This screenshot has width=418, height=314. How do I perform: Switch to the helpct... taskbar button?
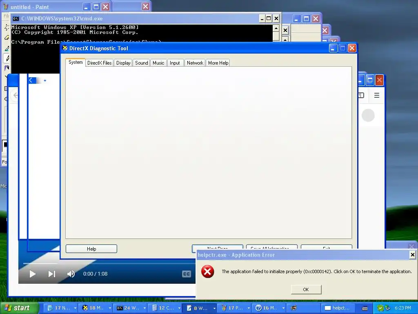click(338, 308)
